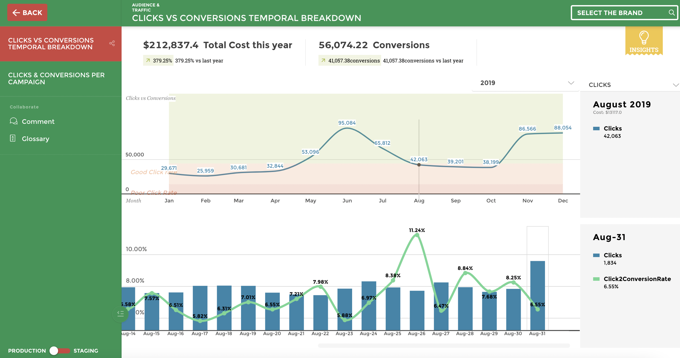Click the Dec value label 88,054
This screenshot has width=680, height=358.
563,128
